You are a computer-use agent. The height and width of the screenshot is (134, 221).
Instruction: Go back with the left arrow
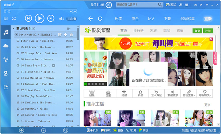[x=91, y=19]
